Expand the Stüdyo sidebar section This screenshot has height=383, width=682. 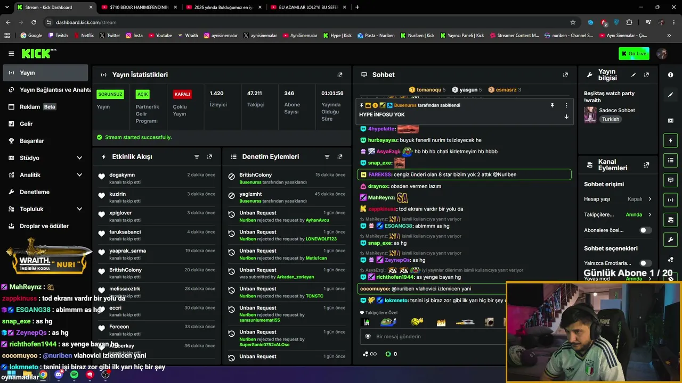click(x=79, y=158)
